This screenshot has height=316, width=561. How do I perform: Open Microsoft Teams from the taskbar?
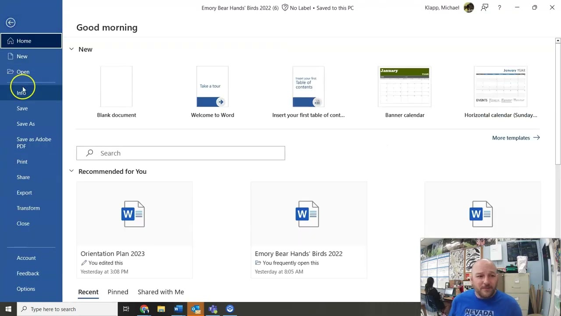point(213,309)
